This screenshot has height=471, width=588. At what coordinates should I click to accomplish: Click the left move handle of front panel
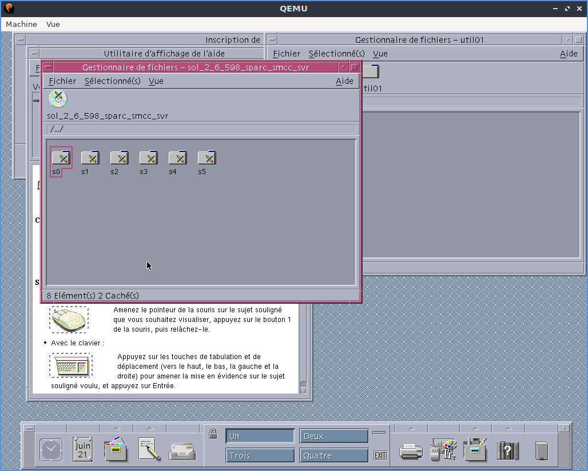pyautogui.click(x=29, y=449)
